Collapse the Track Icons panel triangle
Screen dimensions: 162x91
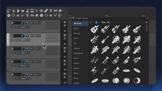[73, 18]
